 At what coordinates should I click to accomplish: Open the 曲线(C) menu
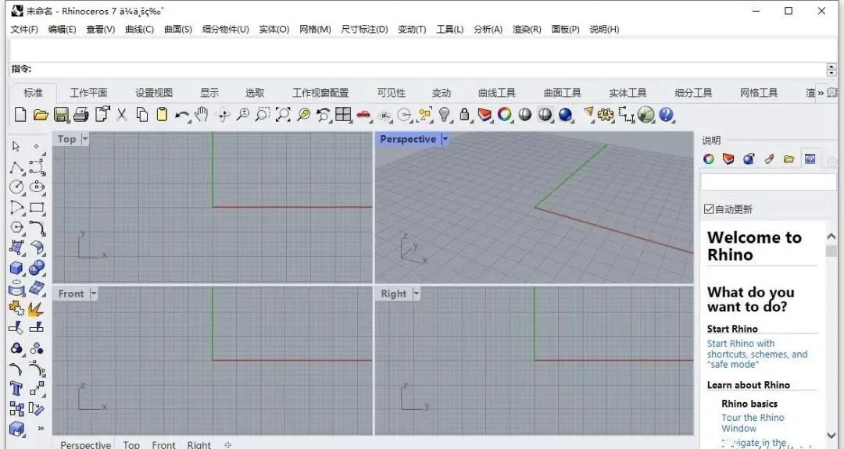tap(139, 29)
